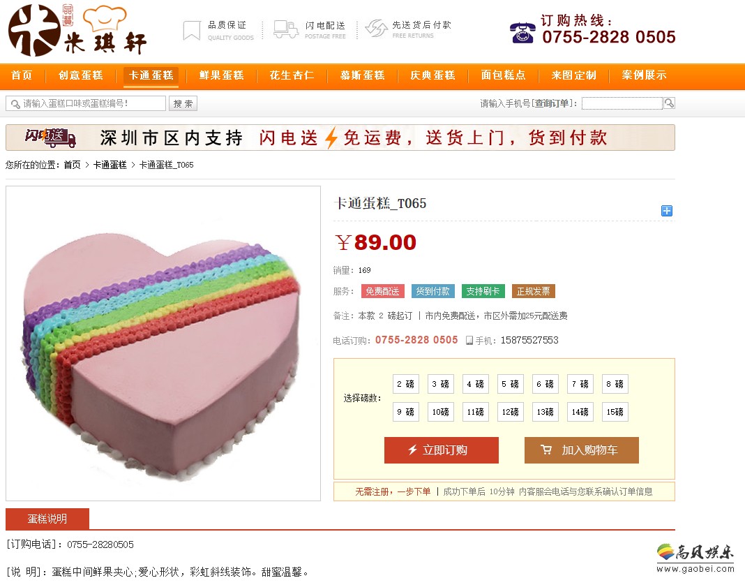Click the 卡通蛋糕 breadcrumb link

point(110,165)
